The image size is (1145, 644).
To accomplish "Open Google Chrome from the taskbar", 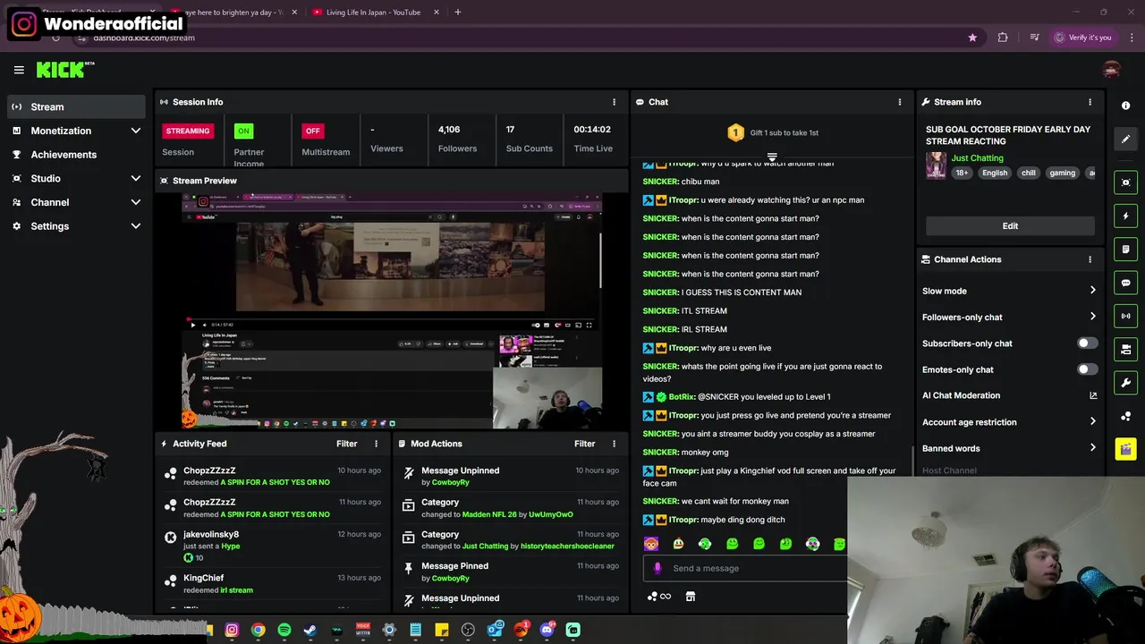I will coord(258,630).
